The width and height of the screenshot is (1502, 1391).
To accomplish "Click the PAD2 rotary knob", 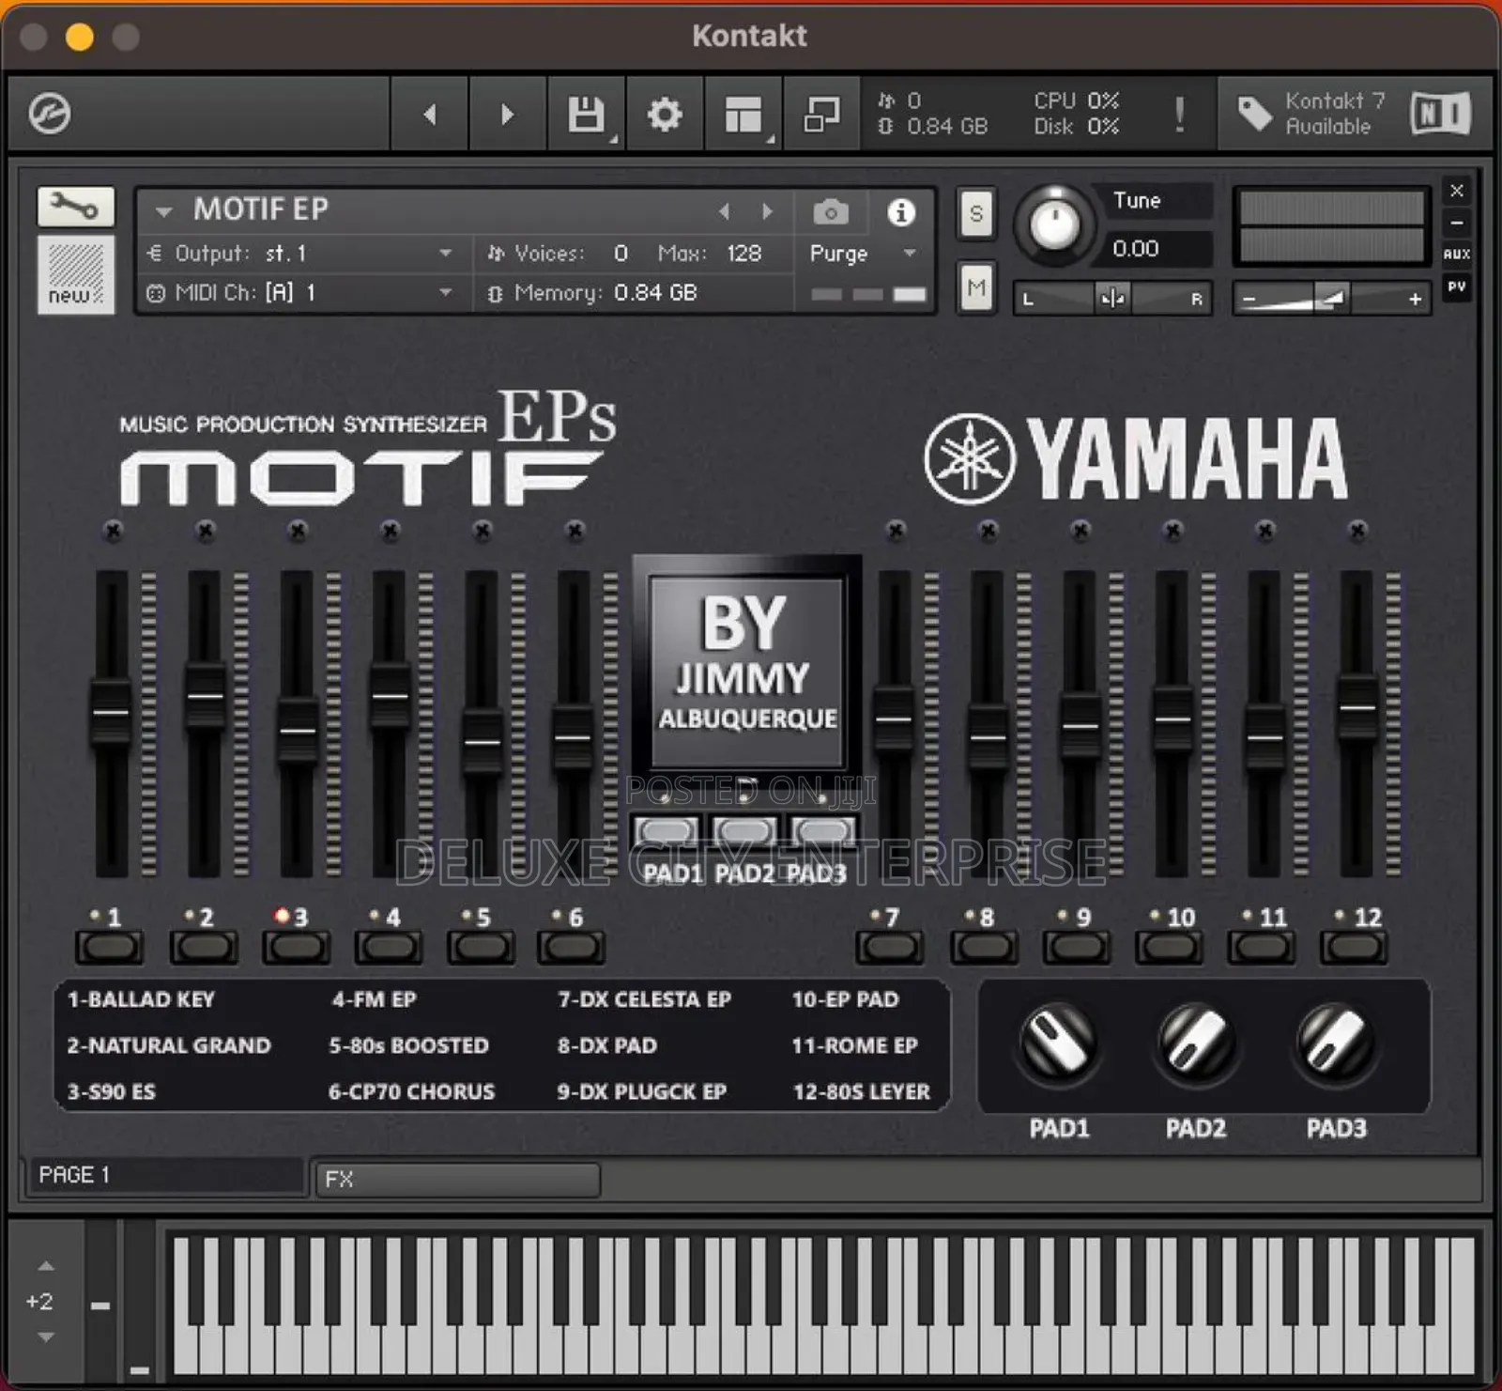I will [1196, 1042].
